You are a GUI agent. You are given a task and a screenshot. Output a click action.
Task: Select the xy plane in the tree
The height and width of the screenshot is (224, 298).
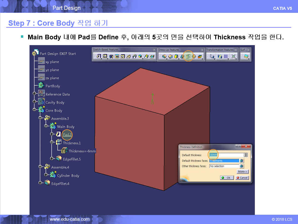(52, 62)
